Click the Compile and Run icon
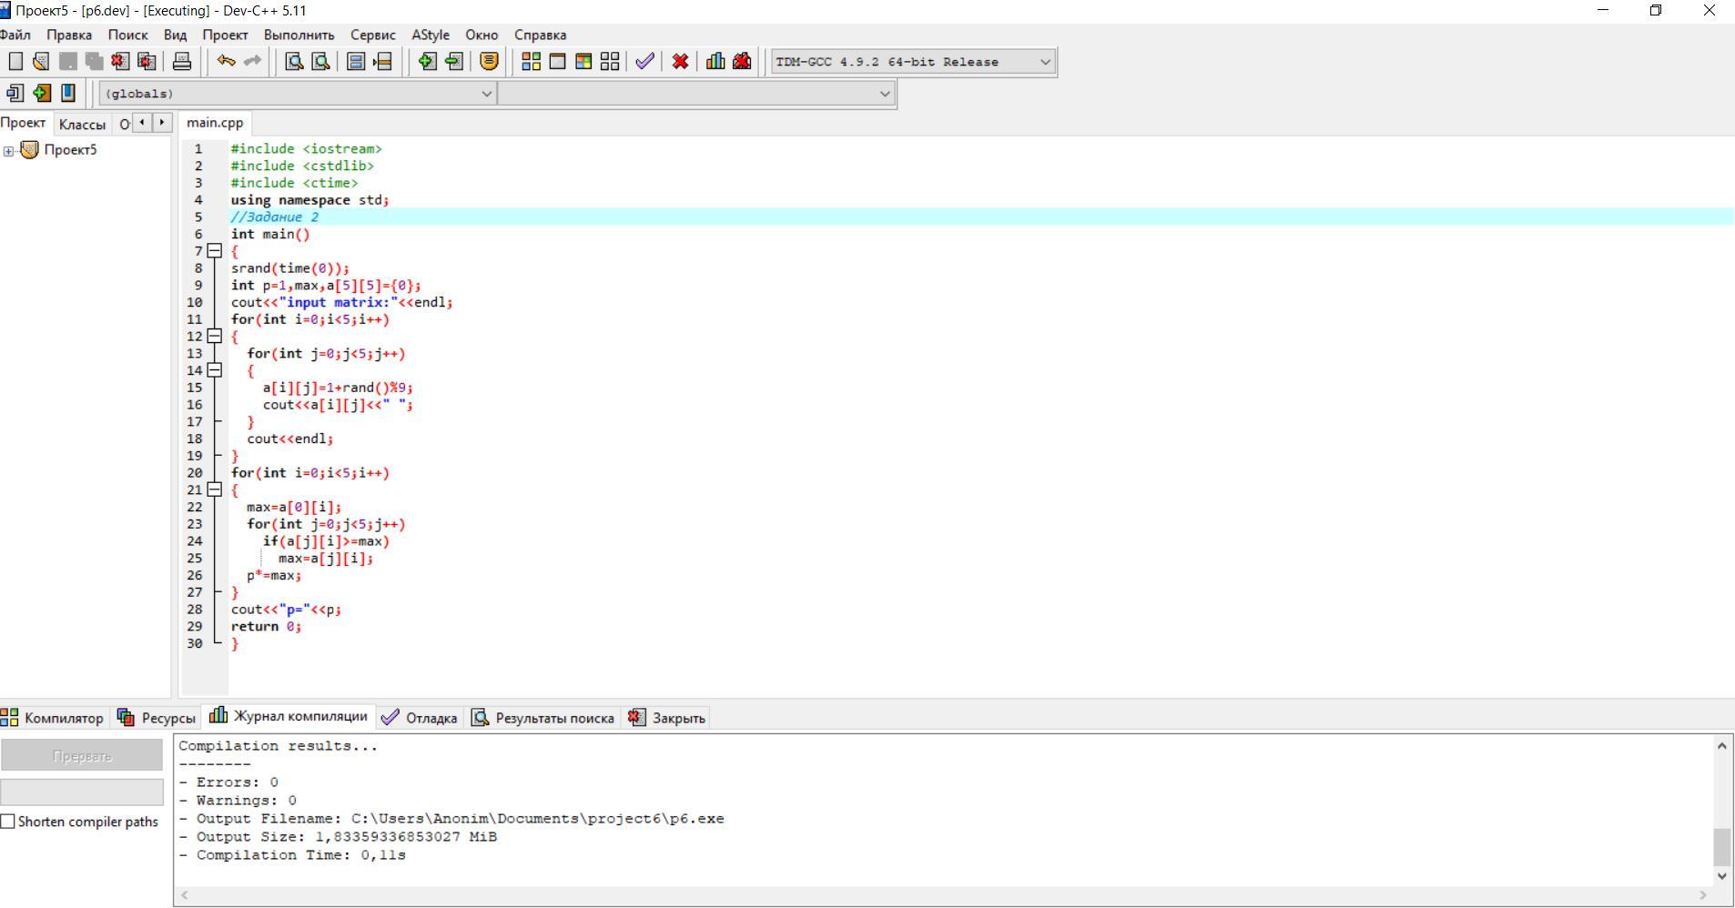Viewport: 1735px width, 908px height. coord(583,61)
